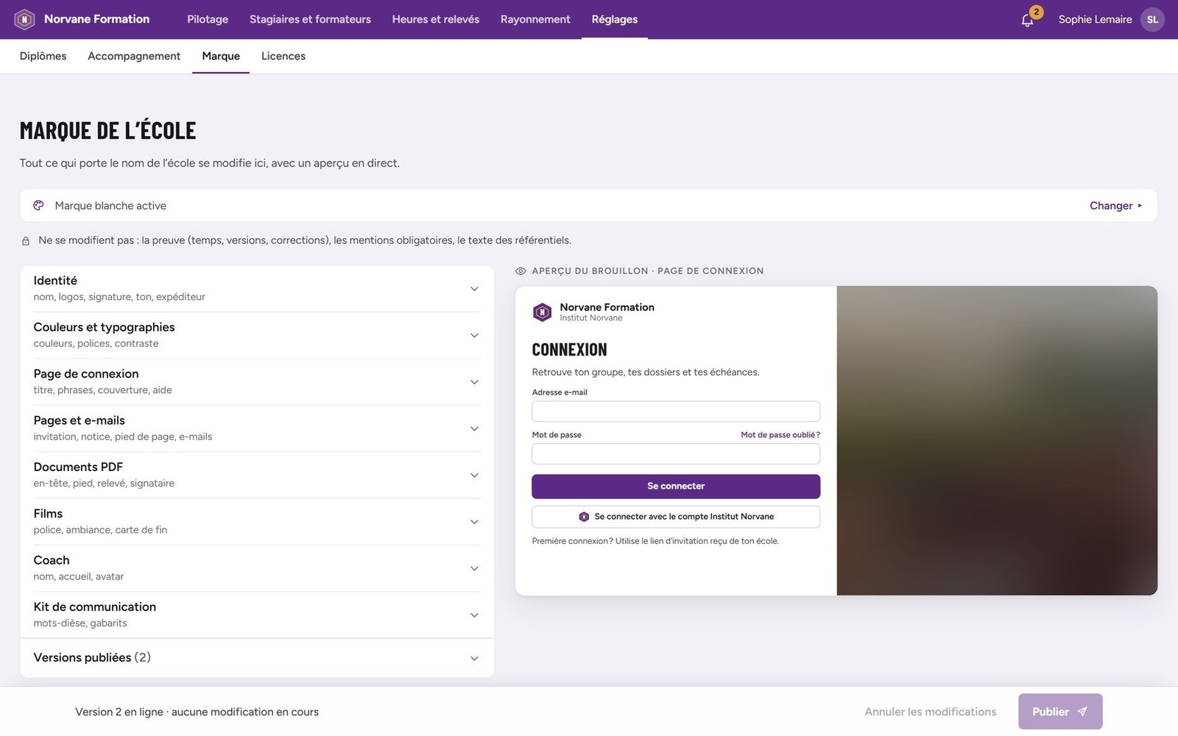Click the lock icon beside non-modifiable notice
Image resolution: width=1178 pixels, height=736 pixels.
click(x=26, y=241)
